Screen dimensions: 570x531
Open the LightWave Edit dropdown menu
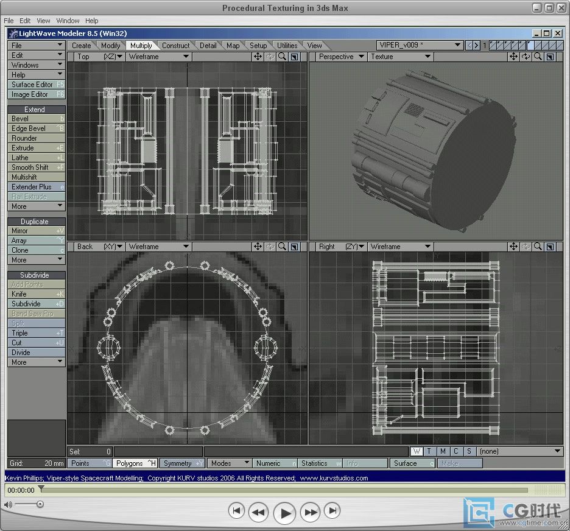tap(37, 55)
